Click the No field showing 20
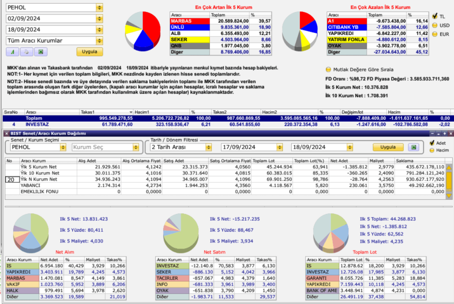This screenshot has width=454, height=304. [x=12, y=180]
